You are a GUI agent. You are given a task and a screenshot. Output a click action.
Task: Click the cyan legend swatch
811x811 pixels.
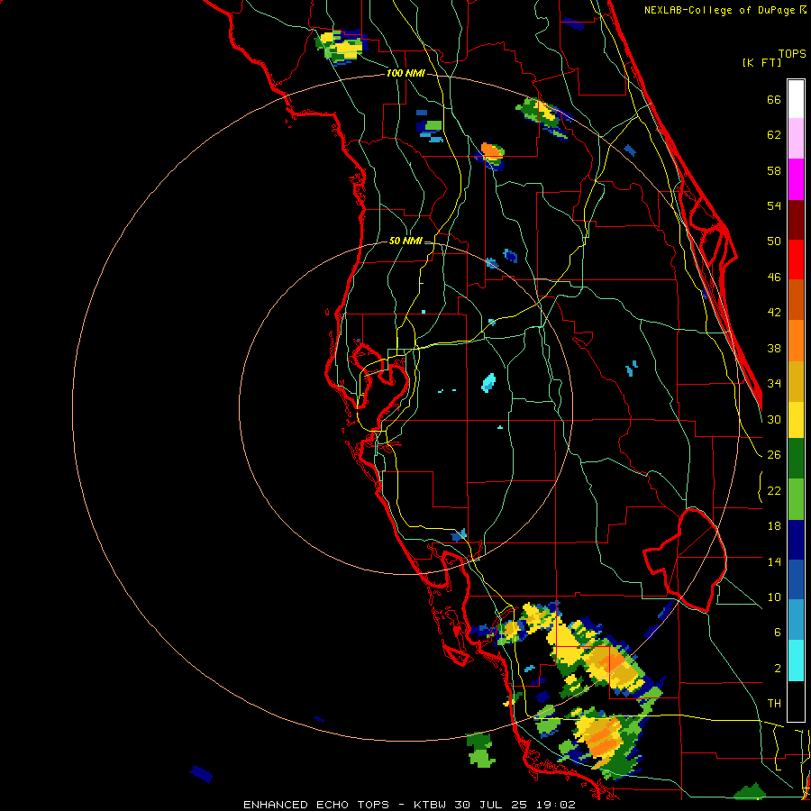(x=796, y=660)
